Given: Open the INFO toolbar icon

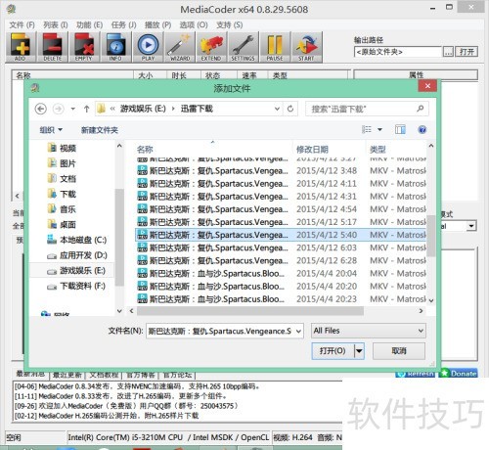Looking at the screenshot, I should tap(115, 47).
